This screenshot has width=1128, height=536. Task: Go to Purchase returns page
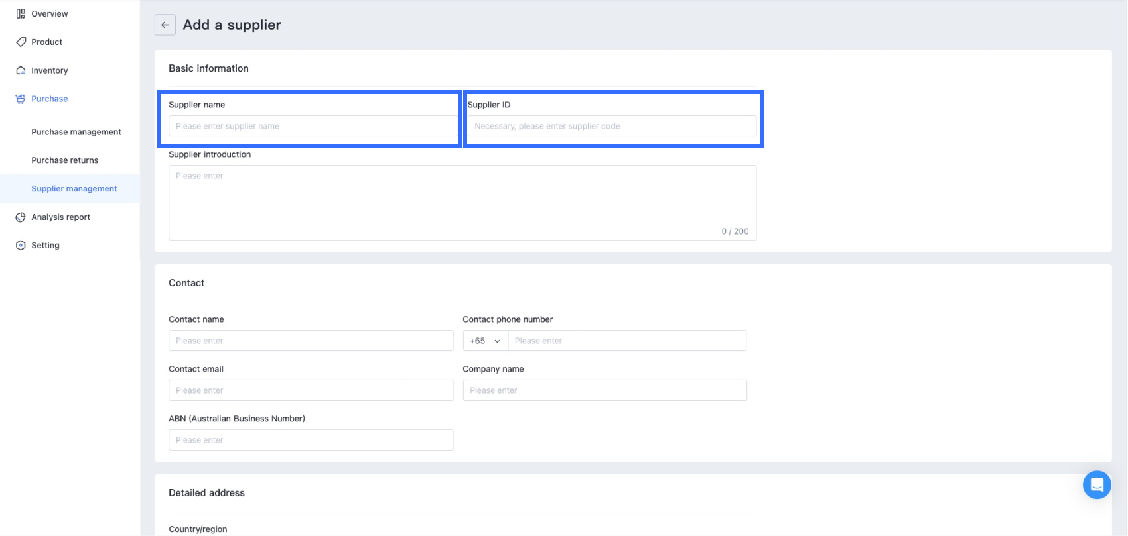tap(65, 160)
